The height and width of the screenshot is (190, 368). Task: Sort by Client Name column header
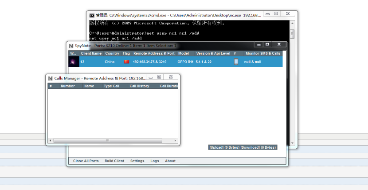point(91,53)
